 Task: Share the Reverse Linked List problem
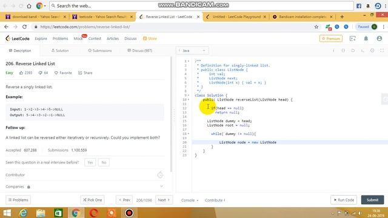(x=85, y=73)
